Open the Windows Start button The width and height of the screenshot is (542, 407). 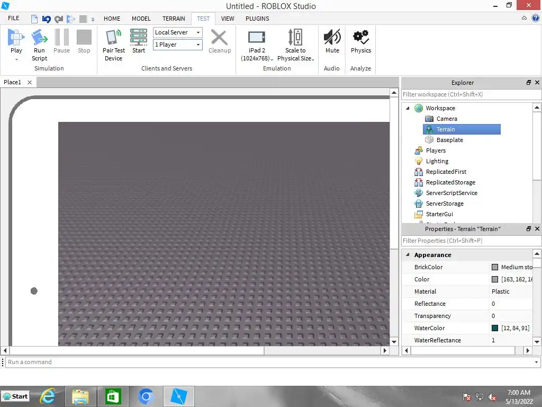tap(15, 396)
